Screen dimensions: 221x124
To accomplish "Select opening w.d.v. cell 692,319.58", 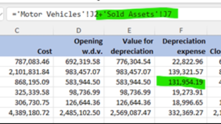I will 79,62.
